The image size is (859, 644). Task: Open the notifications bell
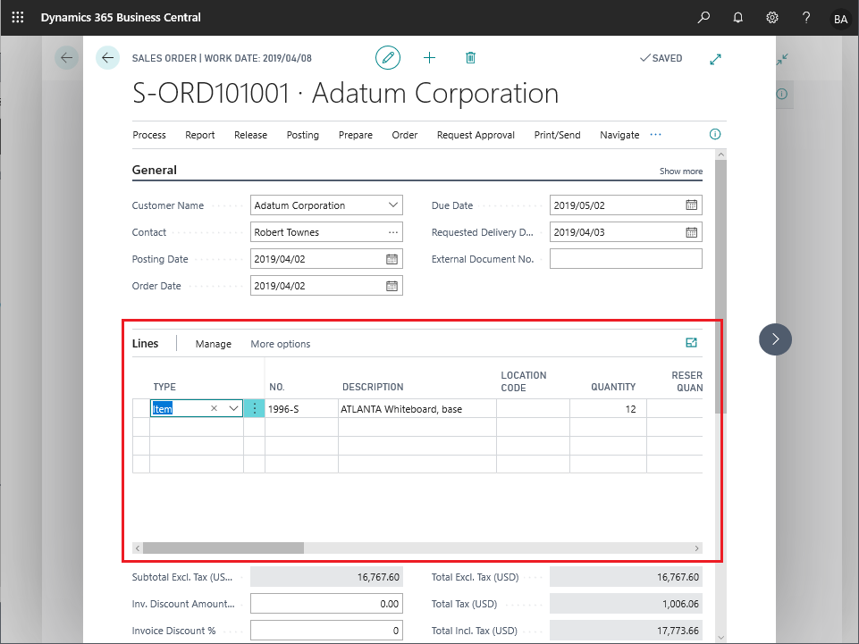tap(738, 18)
